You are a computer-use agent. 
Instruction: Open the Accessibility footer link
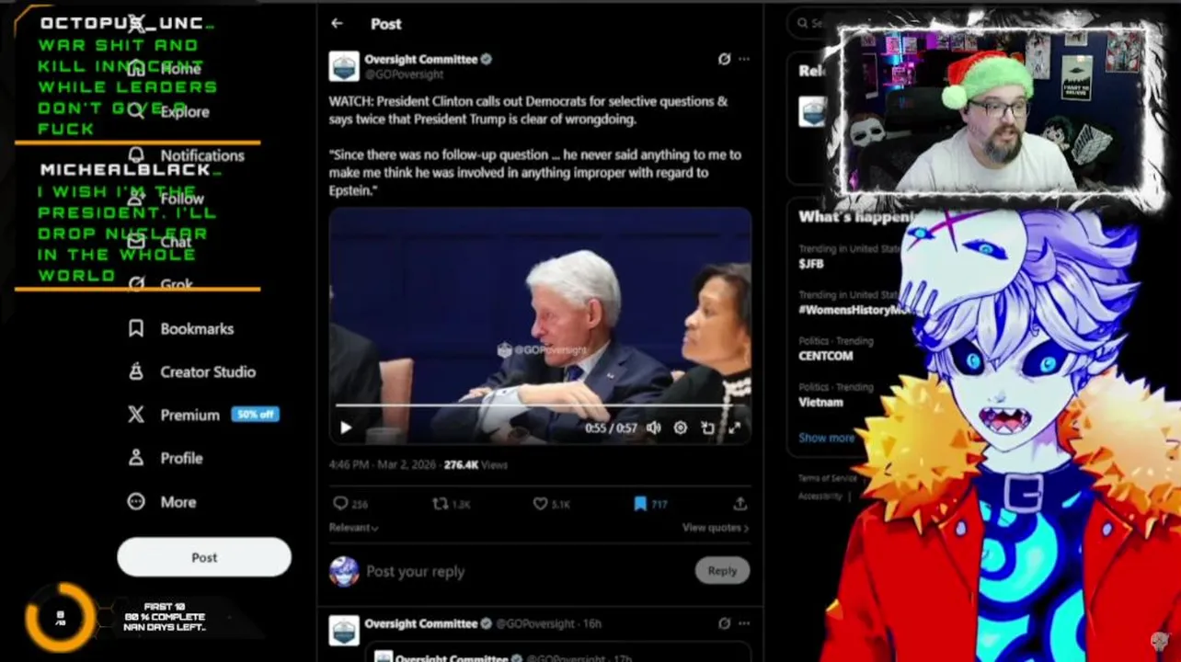820,496
